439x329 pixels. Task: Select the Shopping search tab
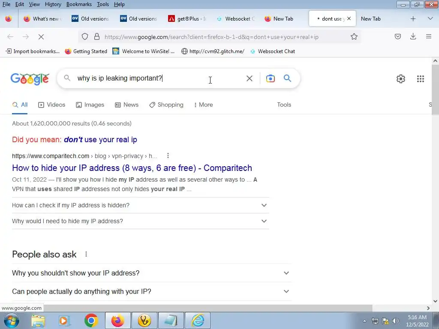(166, 105)
